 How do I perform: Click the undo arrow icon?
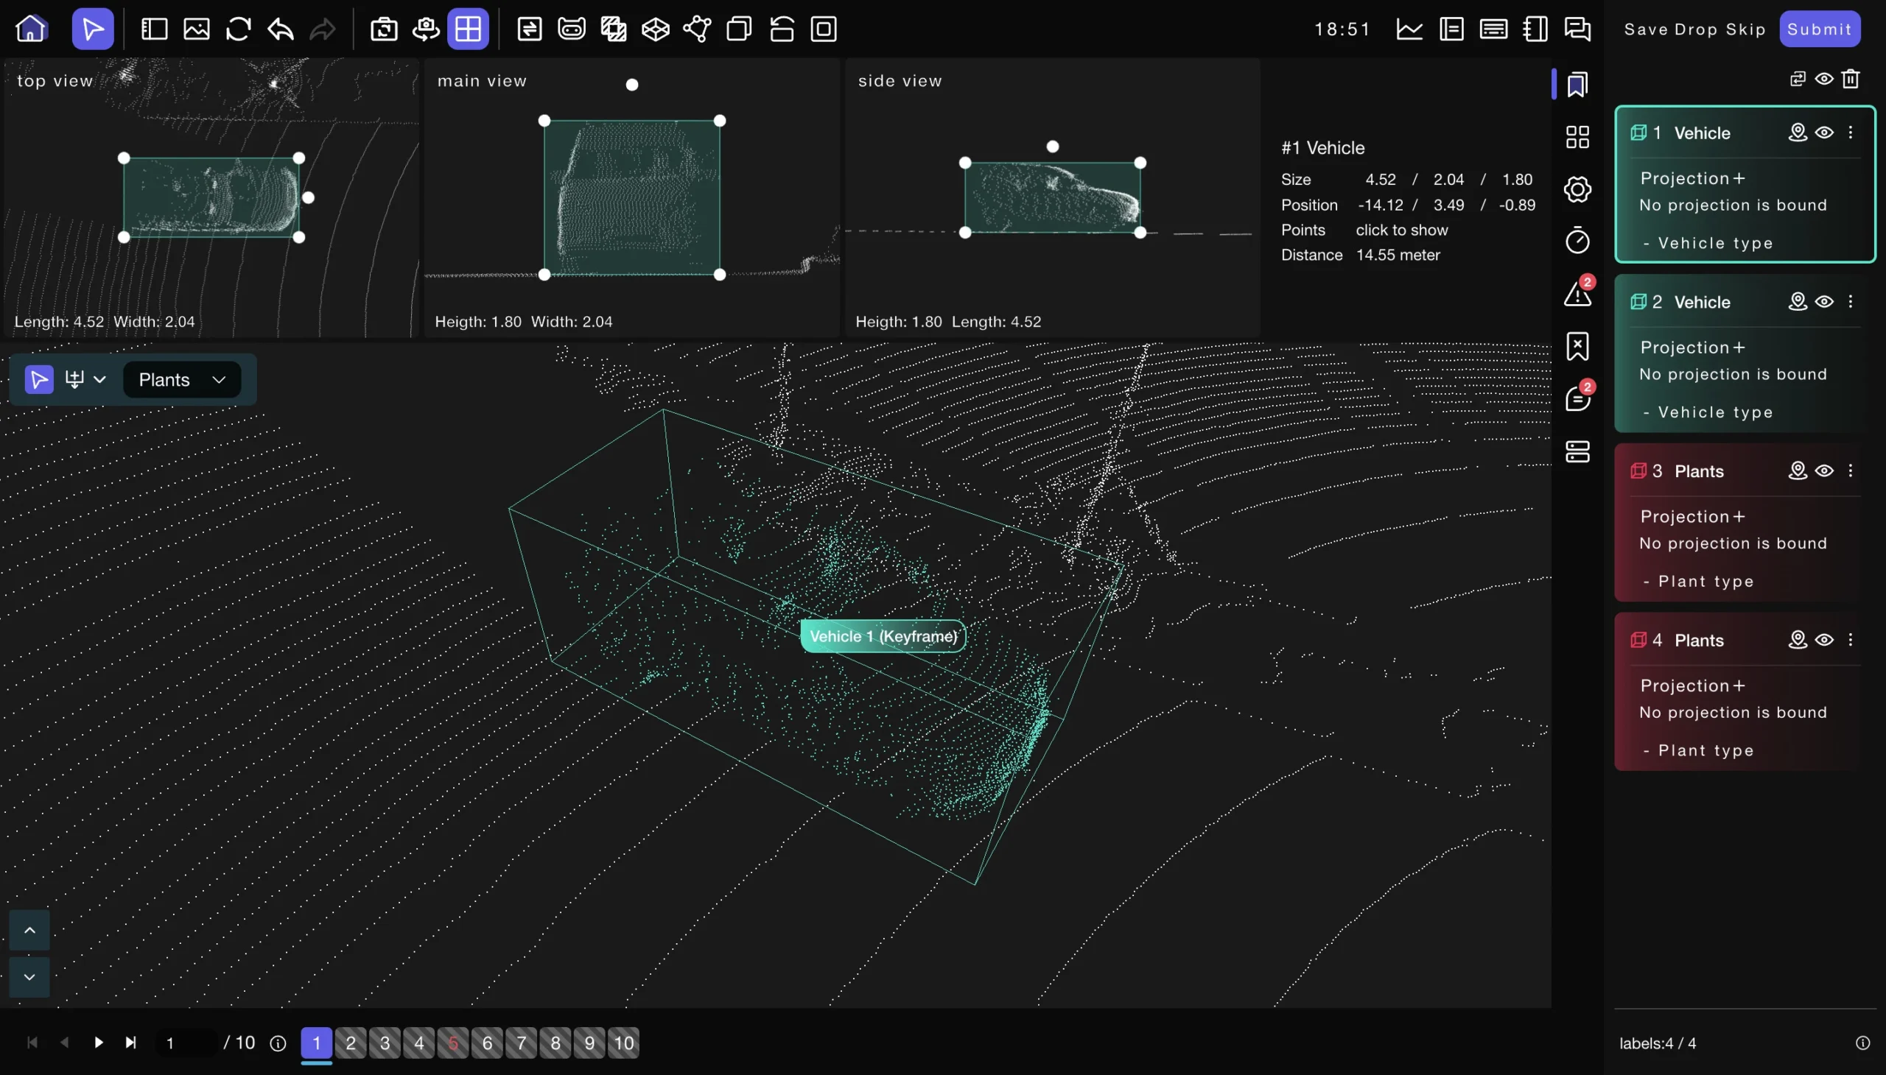click(x=281, y=29)
